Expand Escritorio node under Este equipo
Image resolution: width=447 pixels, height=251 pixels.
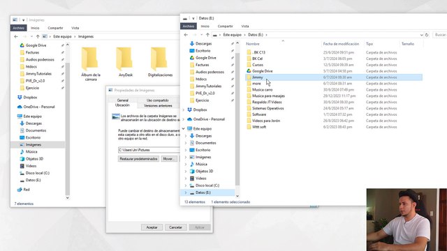coord(186,150)
